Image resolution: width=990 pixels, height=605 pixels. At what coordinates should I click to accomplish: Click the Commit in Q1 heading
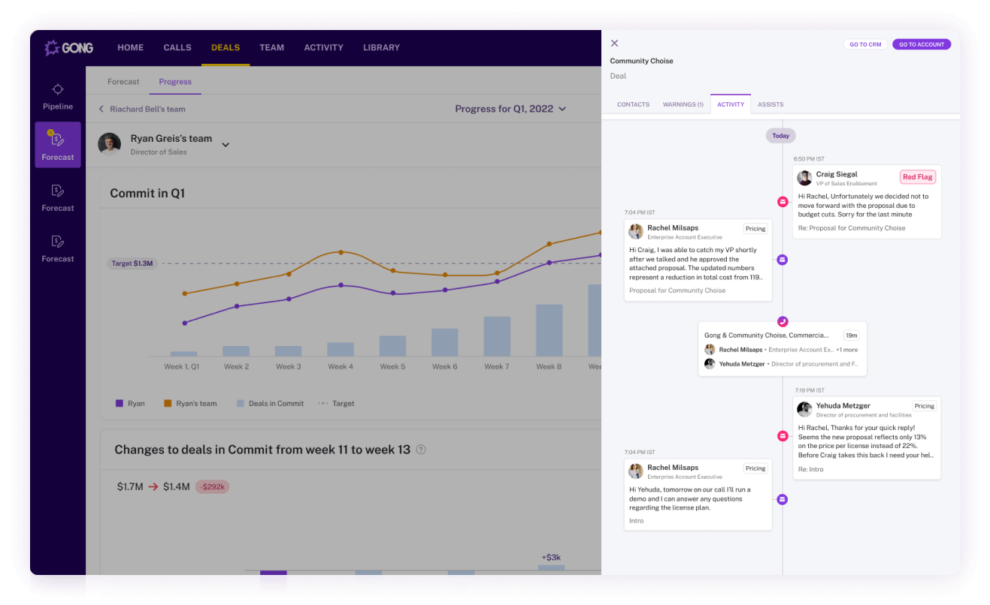point(147,194)
